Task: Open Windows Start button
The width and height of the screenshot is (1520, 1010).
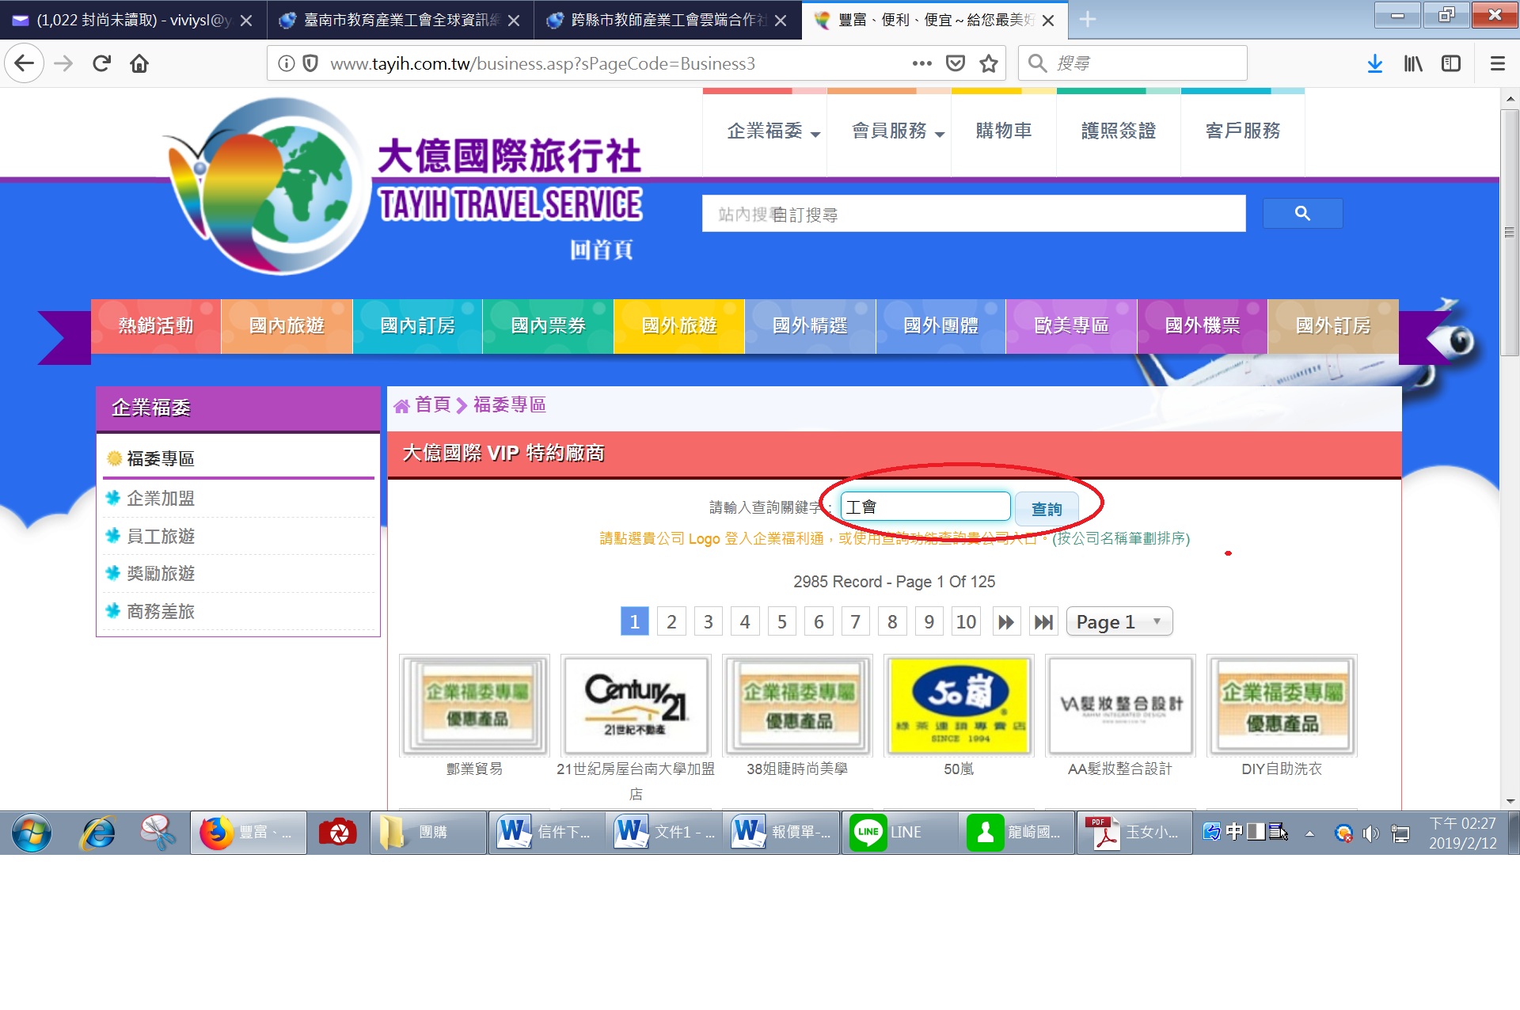Action: (x=32, y=833)
